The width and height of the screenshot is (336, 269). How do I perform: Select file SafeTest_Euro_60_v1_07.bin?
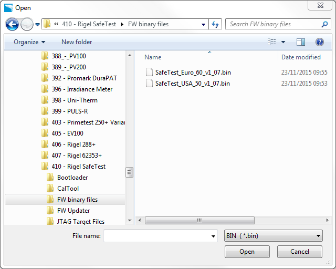193,73
